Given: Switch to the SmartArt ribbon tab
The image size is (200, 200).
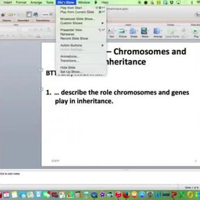Looking at the screenshot, I should tap(23, 20).
